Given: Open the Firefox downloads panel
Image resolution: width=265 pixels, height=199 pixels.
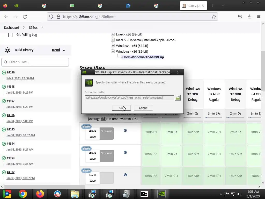Looking at the screenshot, I should 249,17.
